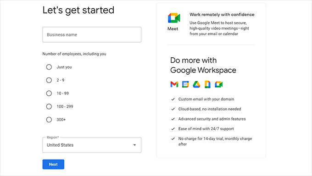The width and height of the screenshot is (312, 176).
Task: Click the Gmail icon under Google Workspace
Action: coord(174,84)
